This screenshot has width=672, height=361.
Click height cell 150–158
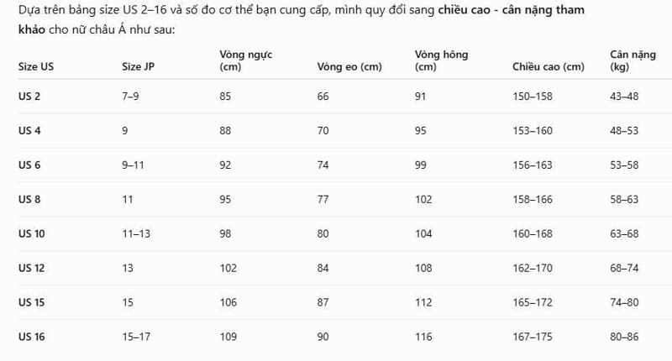coord(533,97)
